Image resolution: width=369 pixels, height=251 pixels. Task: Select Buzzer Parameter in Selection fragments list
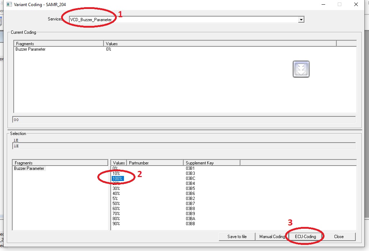[29, 168]
